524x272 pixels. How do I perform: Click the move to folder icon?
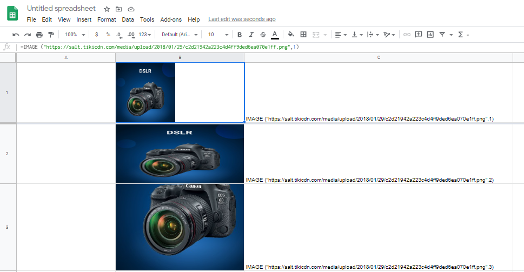pyautogui.click(x=118, y=9)
